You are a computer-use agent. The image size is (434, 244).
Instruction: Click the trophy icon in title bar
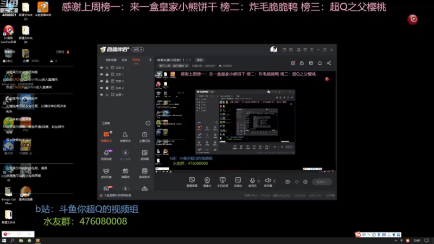click(305, 50)
